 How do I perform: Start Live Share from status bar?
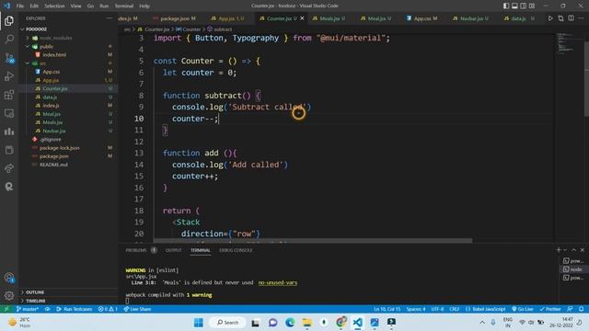click(x=137, y=309)
